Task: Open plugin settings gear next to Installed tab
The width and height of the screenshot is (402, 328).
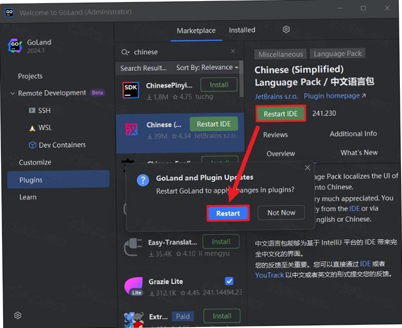Action: [286, 30]
